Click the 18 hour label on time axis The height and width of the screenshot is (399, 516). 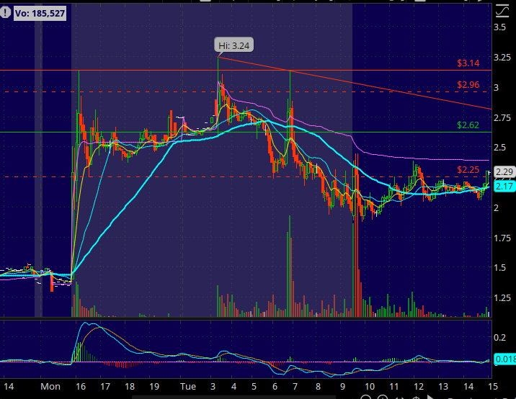click(x=130, y=387)
